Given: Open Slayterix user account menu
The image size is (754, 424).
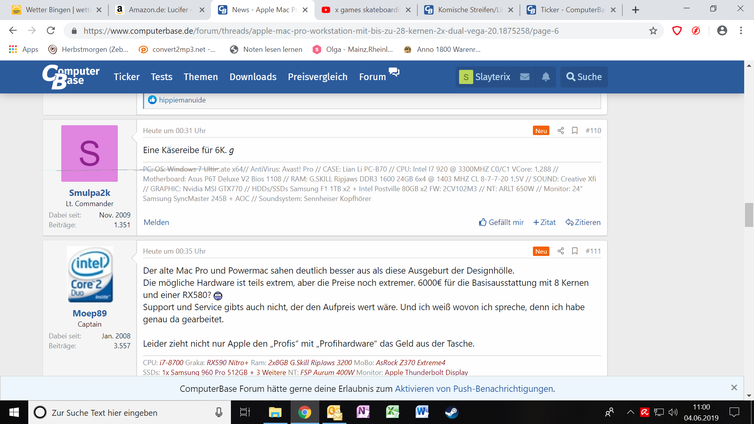Looking at the screenshot, I should [x=485, y=77].
